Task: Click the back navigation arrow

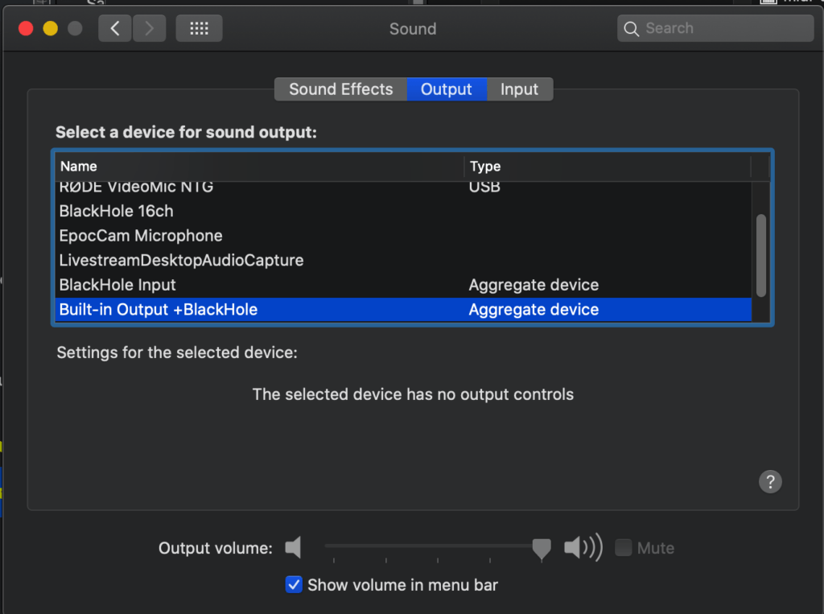Action: tap(114, 28)
